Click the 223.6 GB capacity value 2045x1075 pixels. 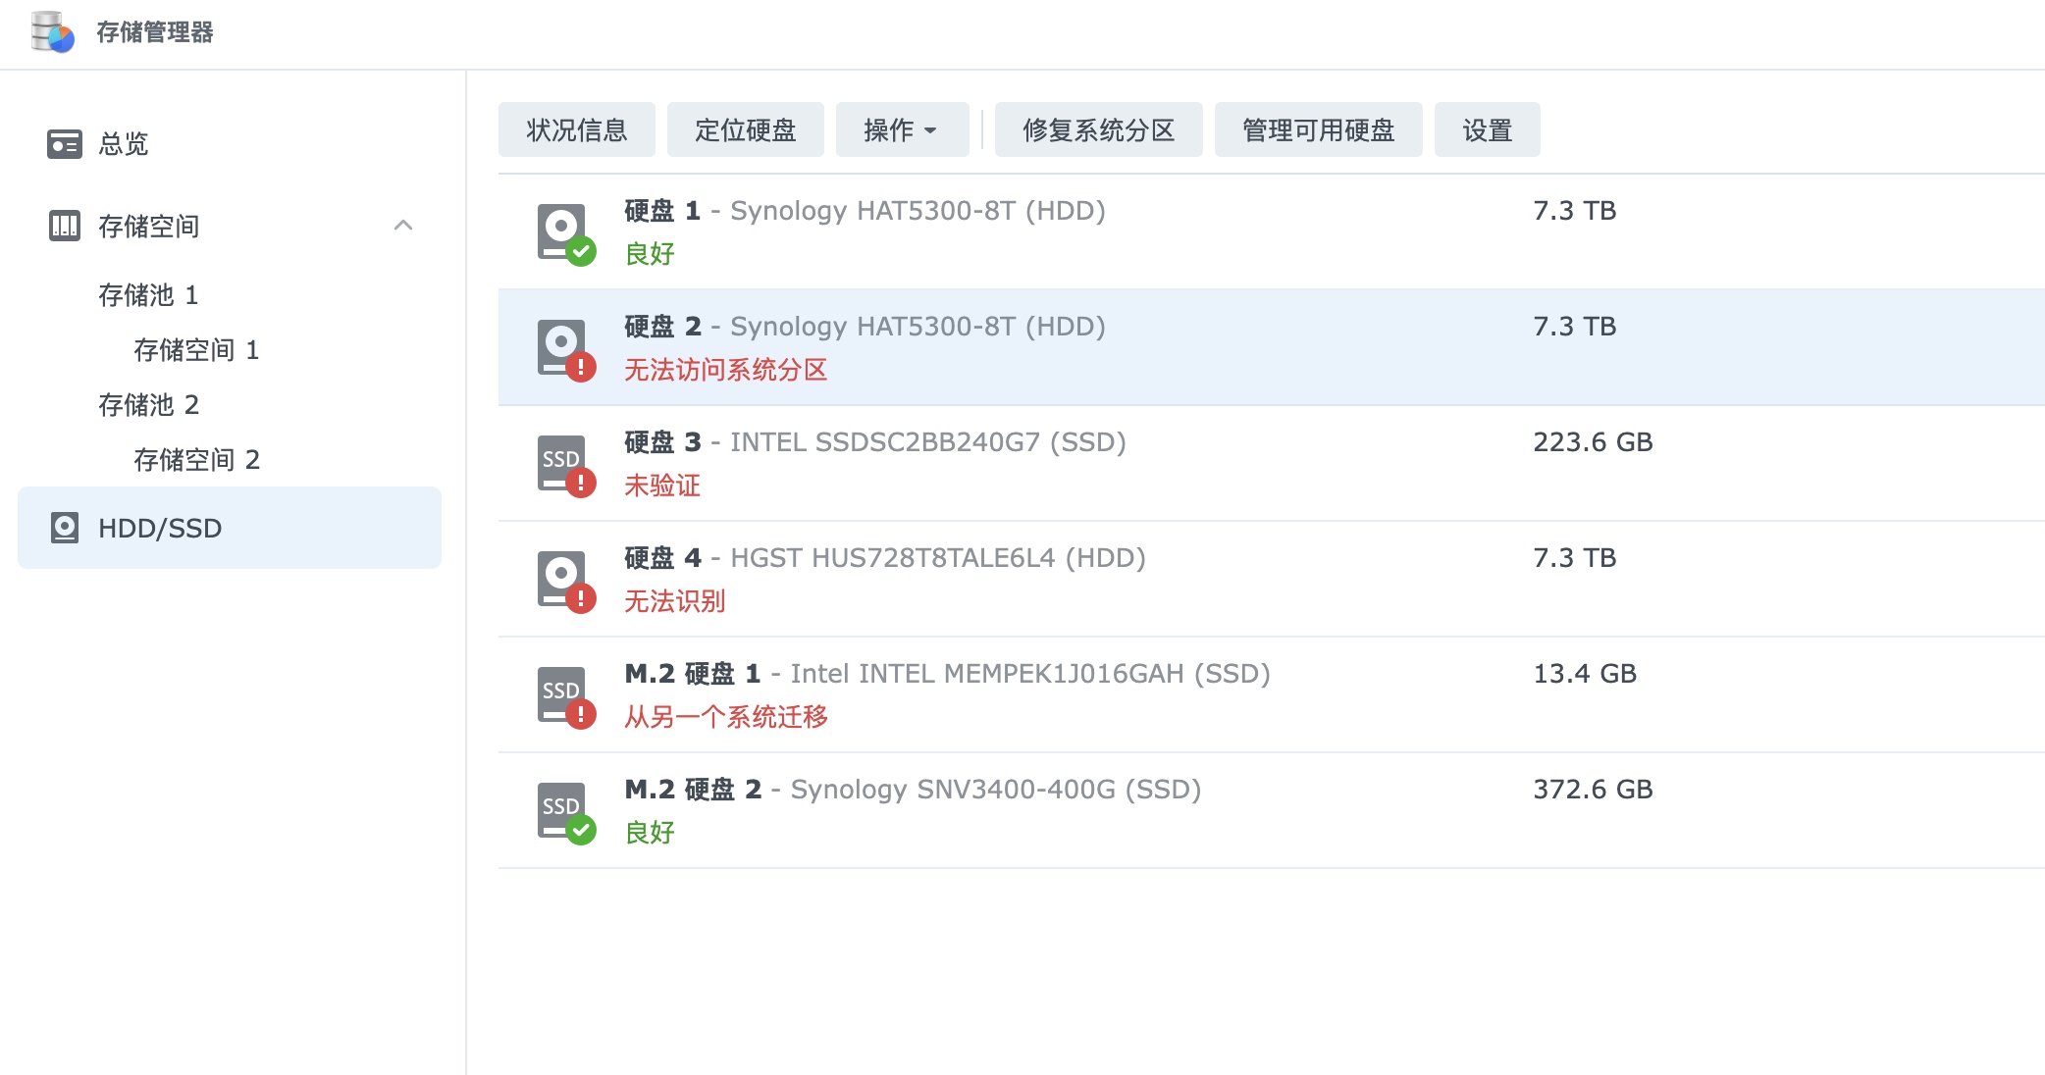(x=1593, y=442)
